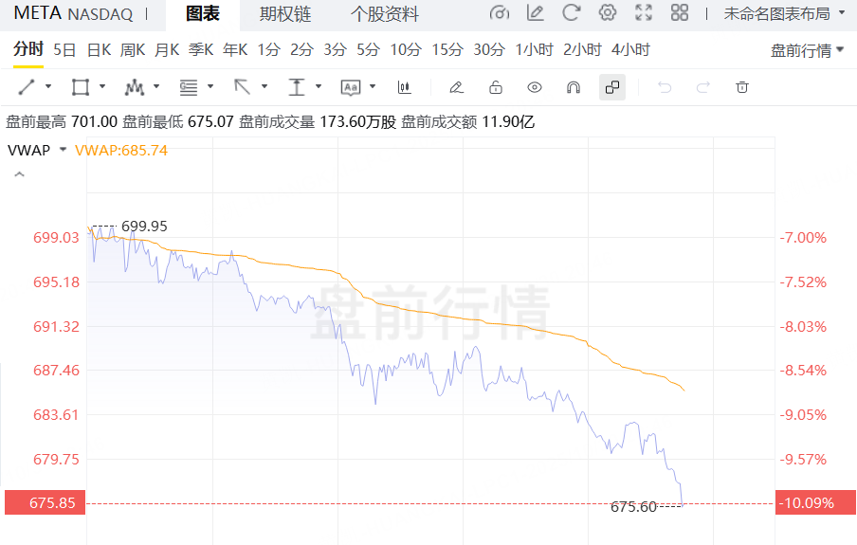
Task: Collapse indicator panel with the up chevron
Action: (x=19, y=174)
